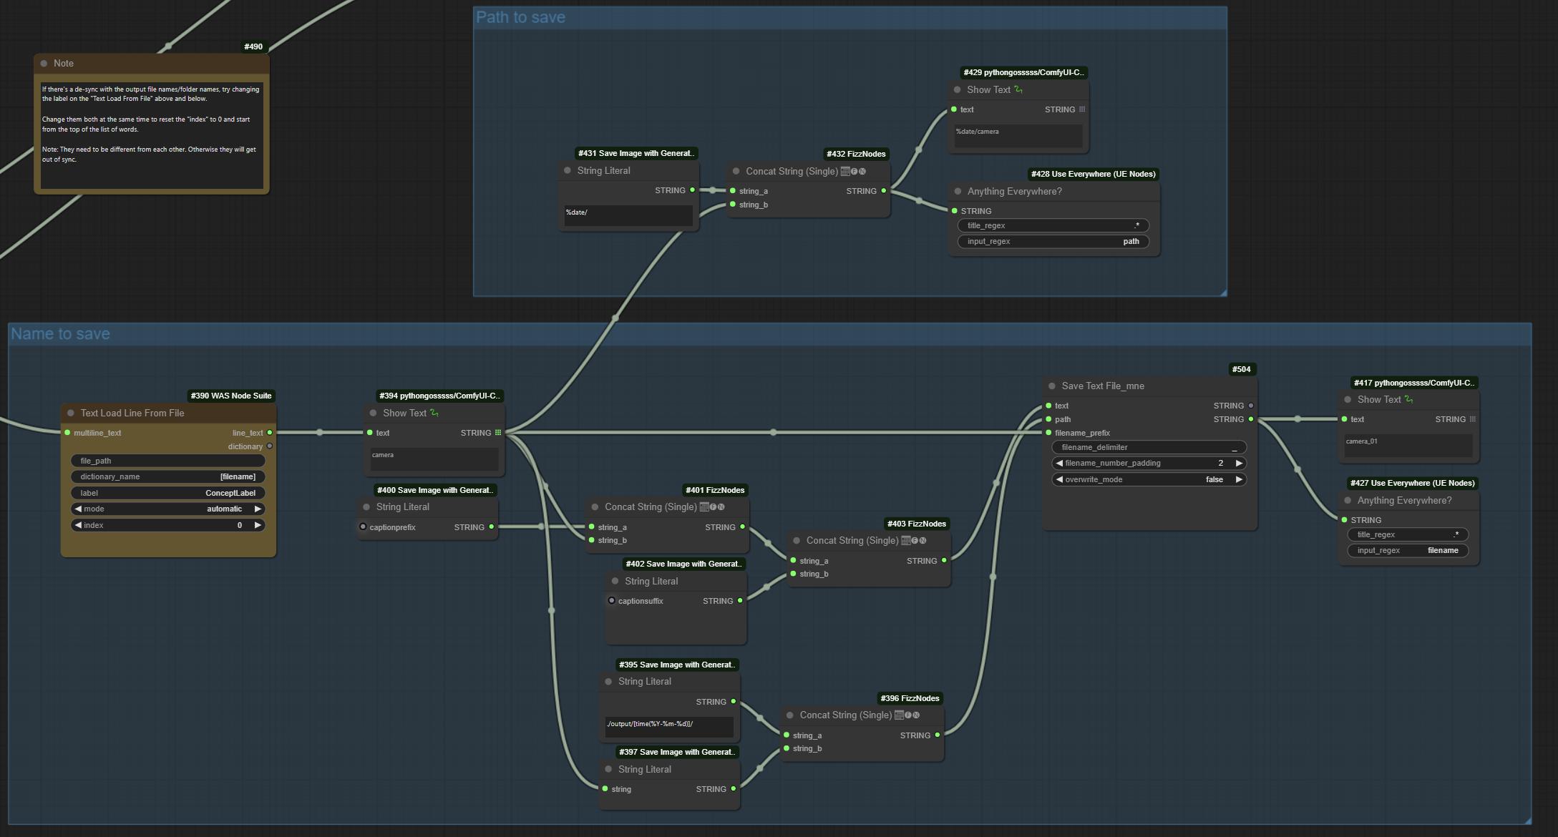Image resolution: width=1558 pixels, height=837 pixels.
Task: Open the mode combo showing automatic
Action: 168,509
